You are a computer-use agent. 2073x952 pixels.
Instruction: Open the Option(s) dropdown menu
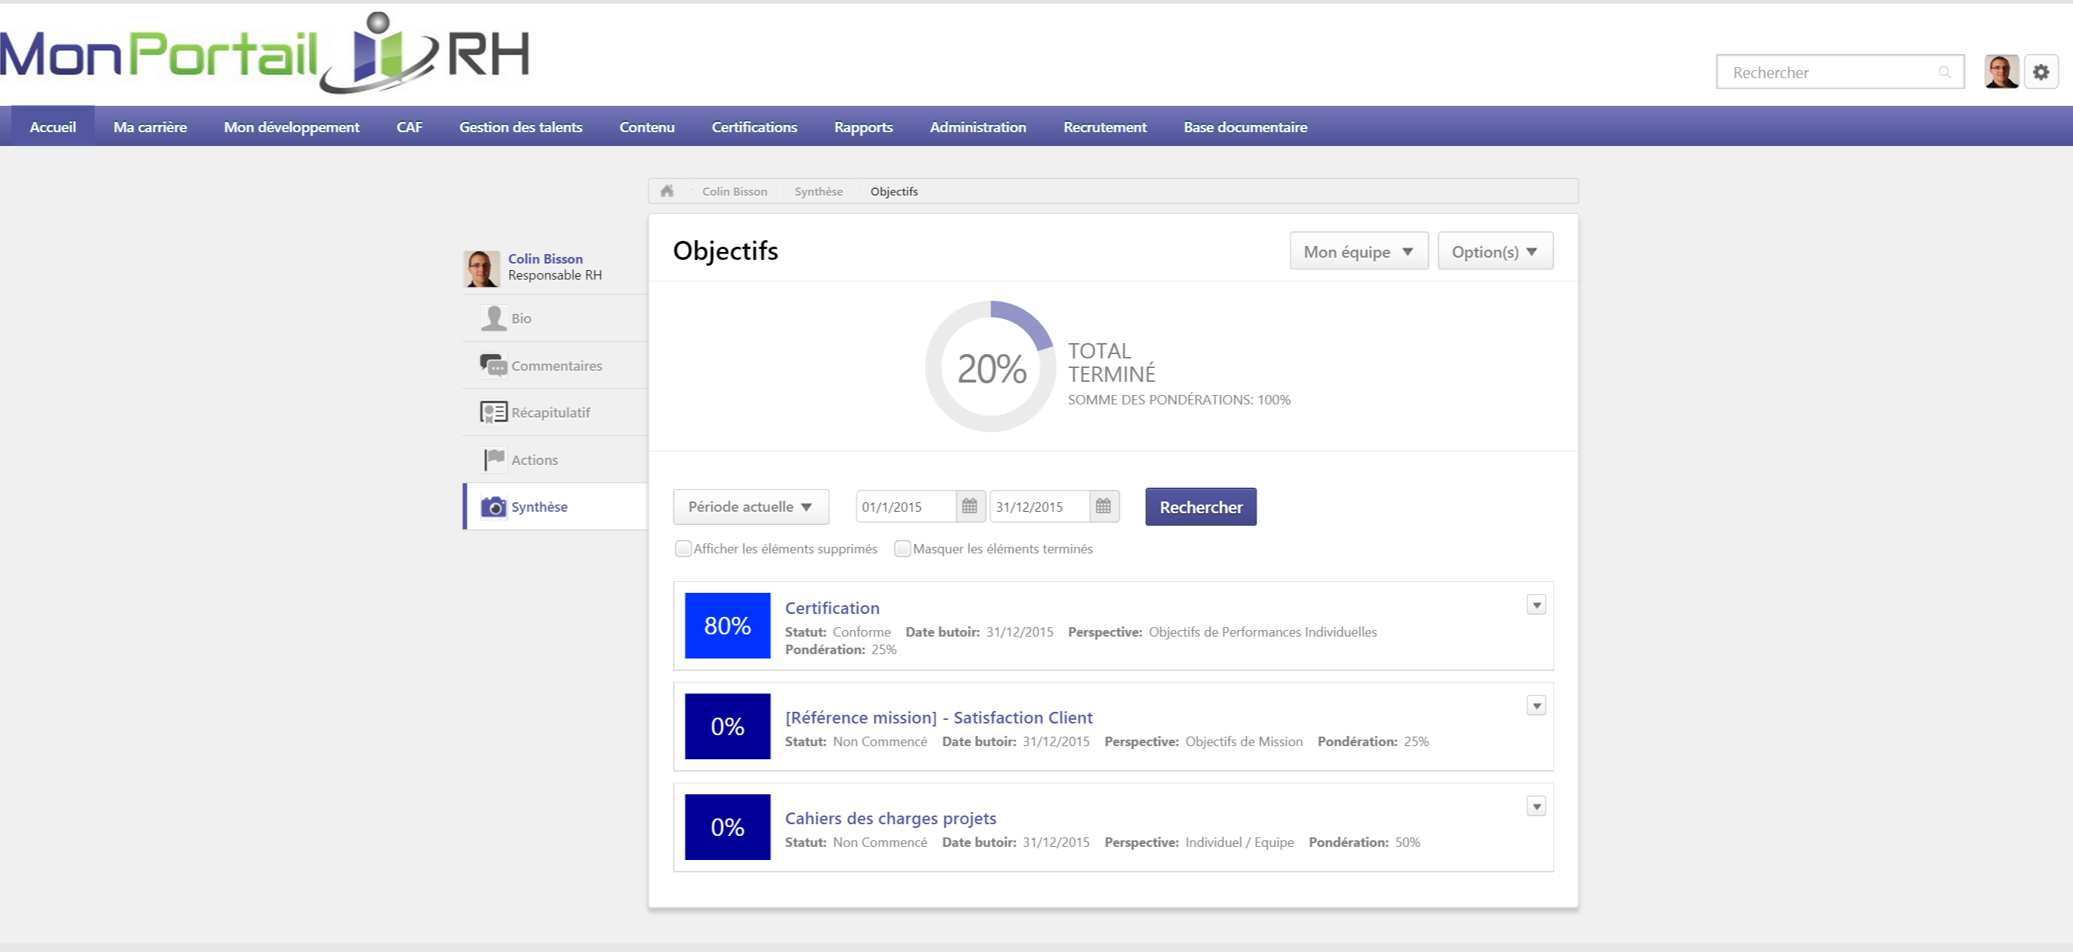tap(1495, 251)
